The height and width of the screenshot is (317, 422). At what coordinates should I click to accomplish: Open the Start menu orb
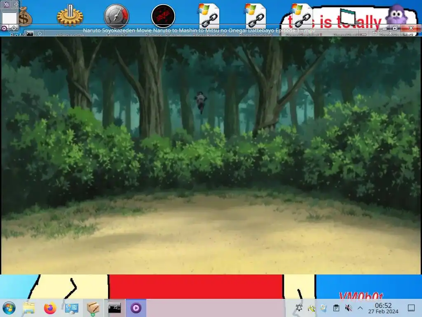(x=9, y=308)
